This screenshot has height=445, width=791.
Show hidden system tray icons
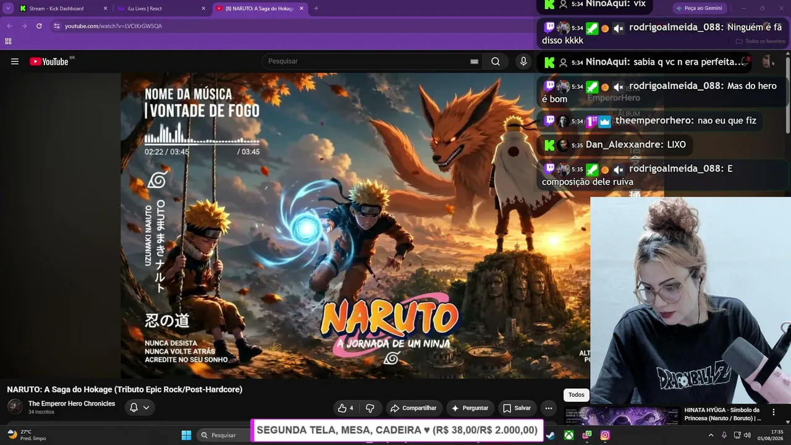(x=710, y=435)
